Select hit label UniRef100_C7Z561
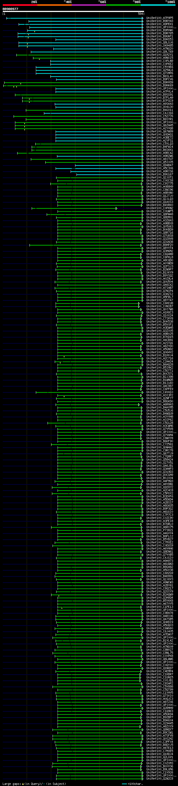 point(159,444)
